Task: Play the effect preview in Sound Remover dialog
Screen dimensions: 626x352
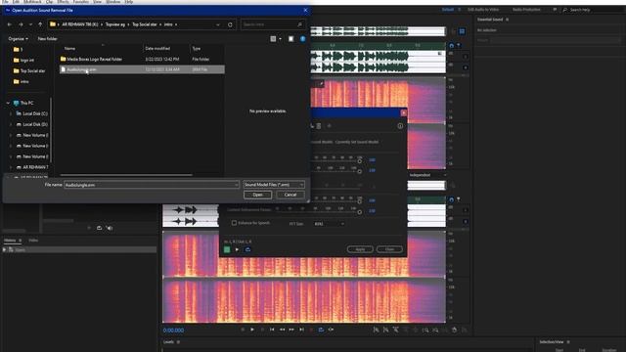Action: point(237,249)
